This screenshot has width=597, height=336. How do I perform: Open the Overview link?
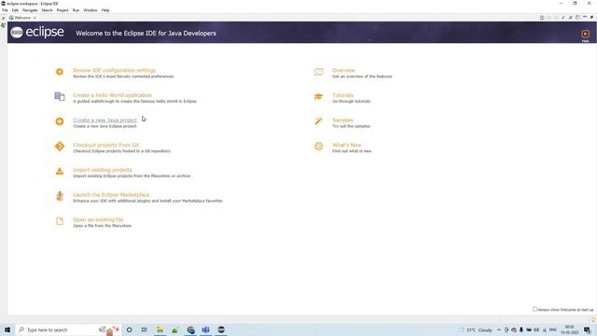pos(343,70)
